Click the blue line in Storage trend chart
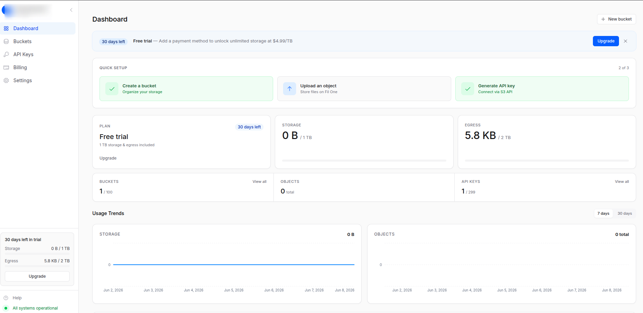The width and height of the screenshot is (643, 313). click(234, 265)
